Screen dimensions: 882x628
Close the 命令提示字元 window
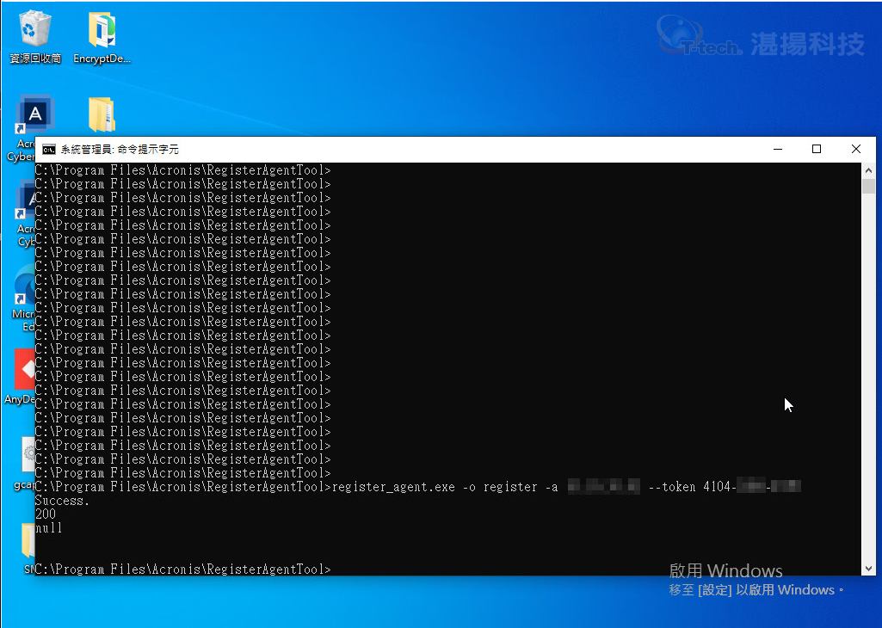coord(856,149)
